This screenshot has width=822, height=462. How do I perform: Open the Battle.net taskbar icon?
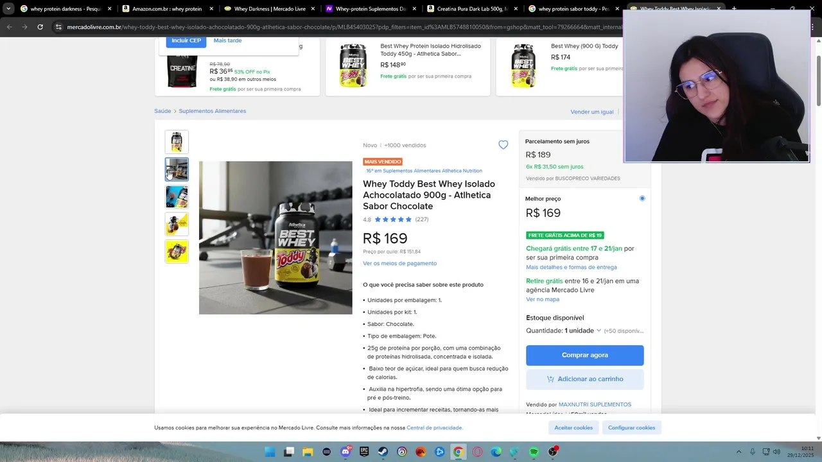(x=439, y=452)
